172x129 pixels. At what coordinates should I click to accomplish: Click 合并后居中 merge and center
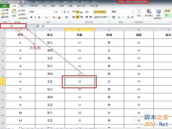(101, 17)
